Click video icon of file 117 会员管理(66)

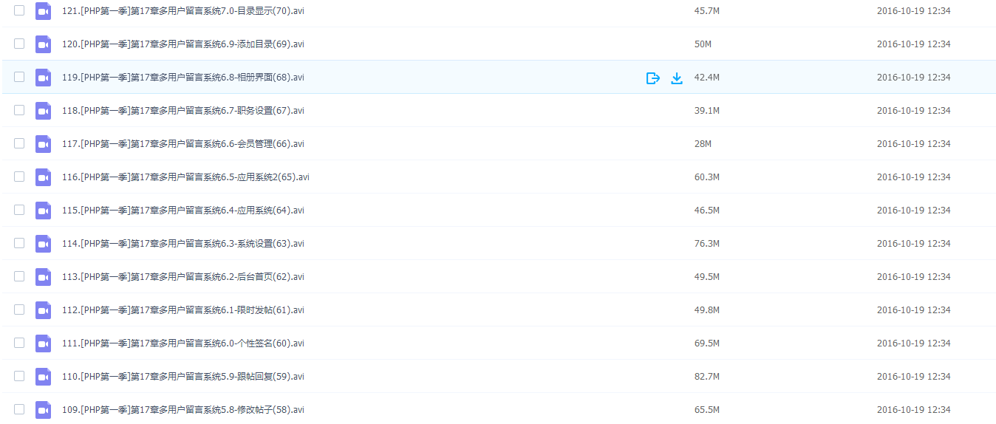click(x=43, y=144)
